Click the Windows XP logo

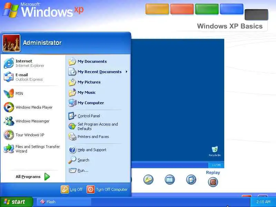click(43, 10)
